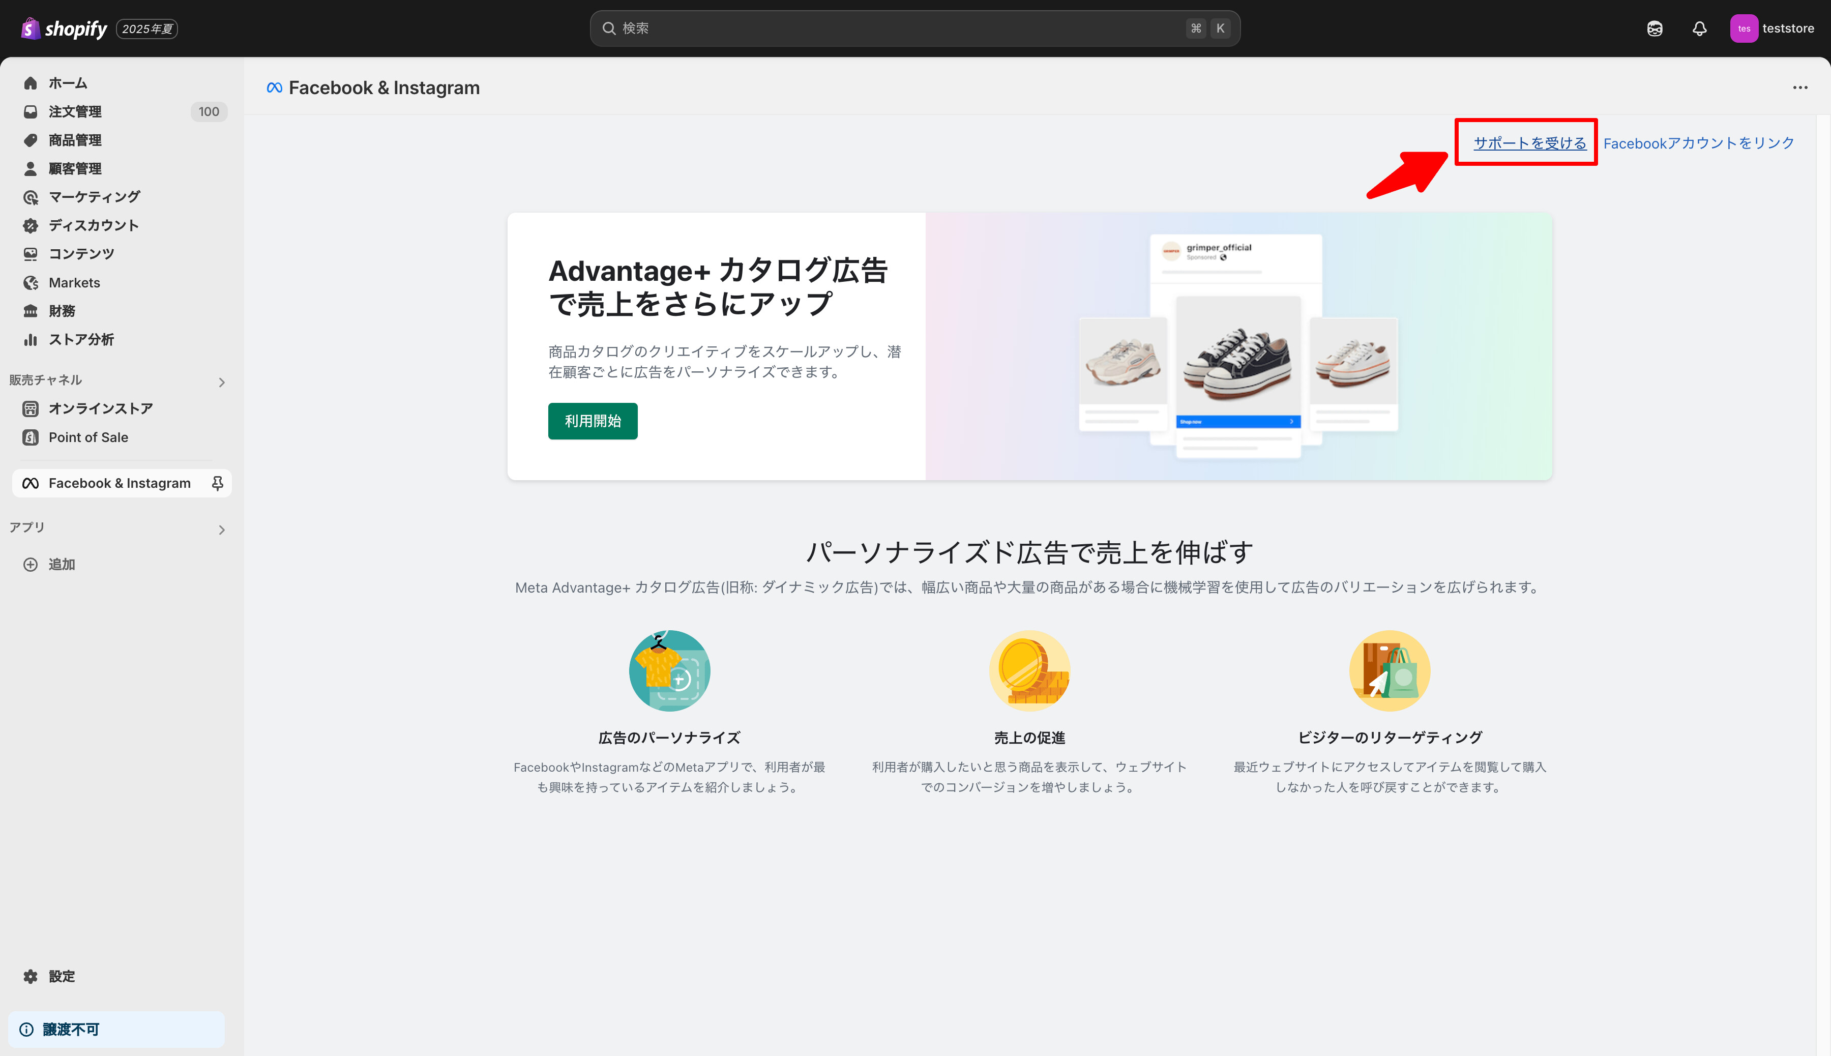Screen dimensions: 1831x1056
Task: Click the 売上の促進 coin illustration
Action: (x=1030, y=671)
